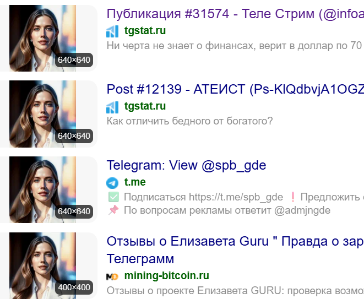Click the green checkmark emoji before Подписаться
The width and height of the screenshot is (364, 304).
coord(114,197)
